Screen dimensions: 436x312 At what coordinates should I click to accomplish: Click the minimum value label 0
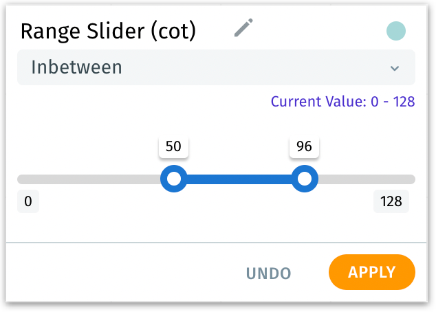click(x=28, y=202)
